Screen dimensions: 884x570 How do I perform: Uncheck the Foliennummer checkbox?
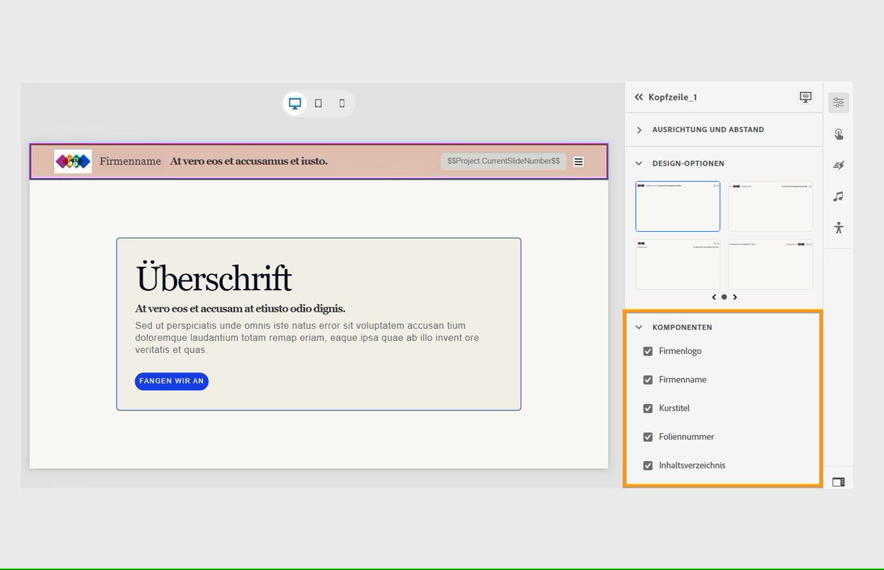648,437
